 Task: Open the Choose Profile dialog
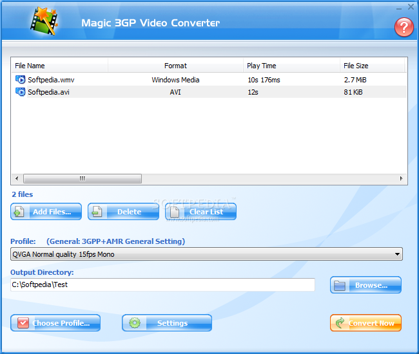[x=55, y=323]
